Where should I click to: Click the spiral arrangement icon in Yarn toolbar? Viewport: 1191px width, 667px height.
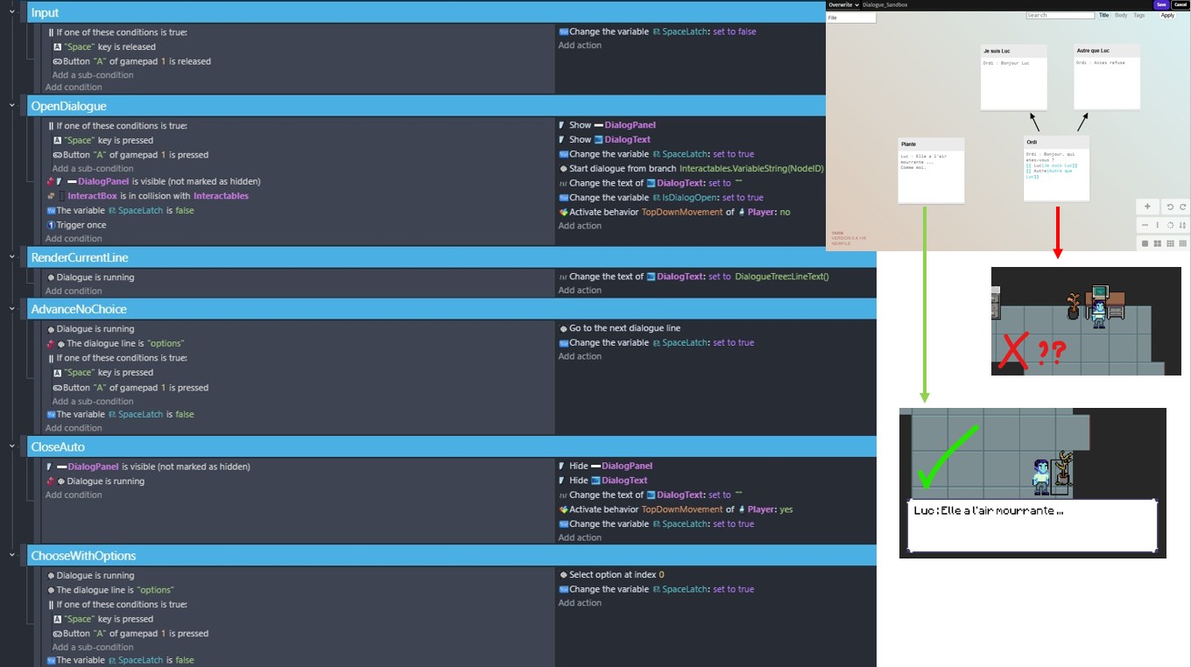(1170, 225)
